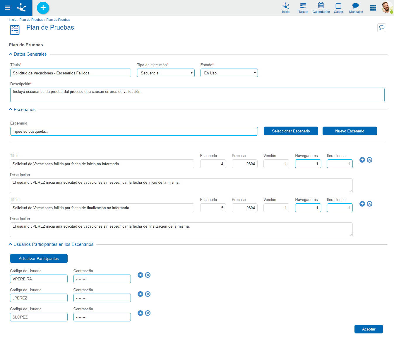Click the Aceptar button
The image size is (394, 339).
(x=369, y=329)
